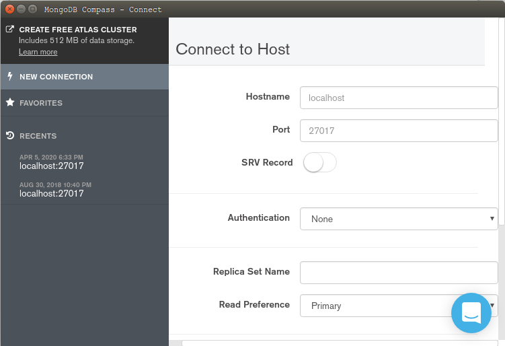Open the blue Intercom chat bubble
The image size is (505, 346).
(471, 313)
